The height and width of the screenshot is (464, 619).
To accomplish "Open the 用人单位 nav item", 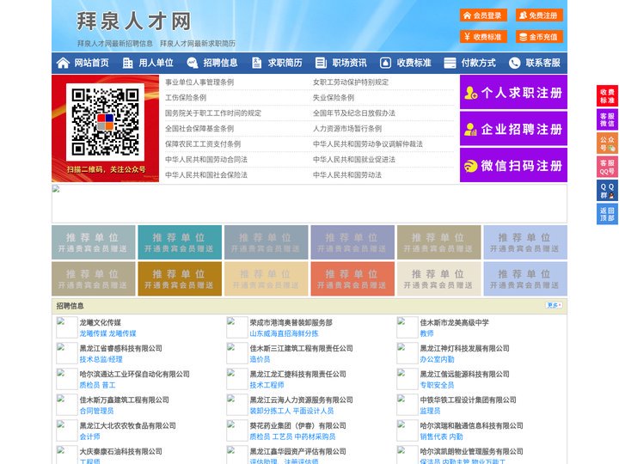I will pos(156,63).
